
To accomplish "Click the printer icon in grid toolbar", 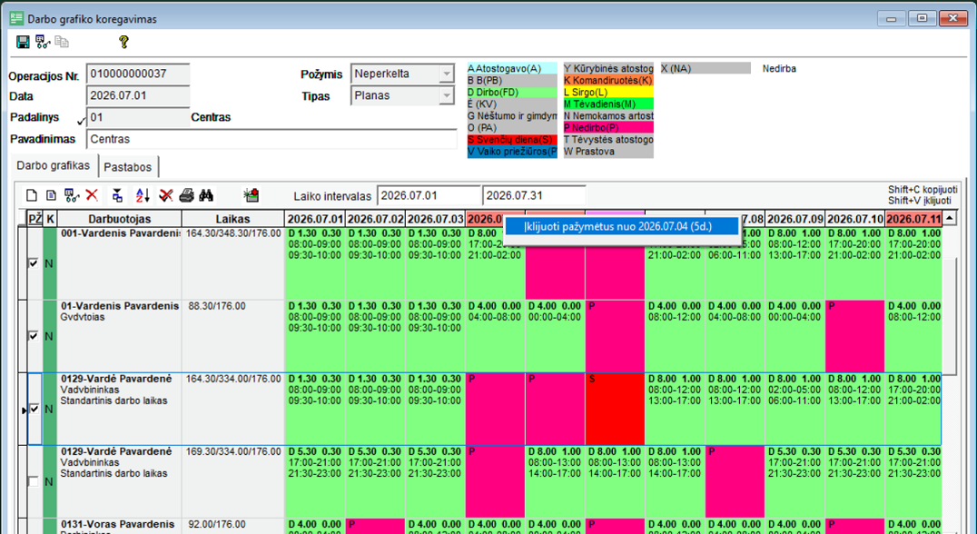I will tap(186, 195).
